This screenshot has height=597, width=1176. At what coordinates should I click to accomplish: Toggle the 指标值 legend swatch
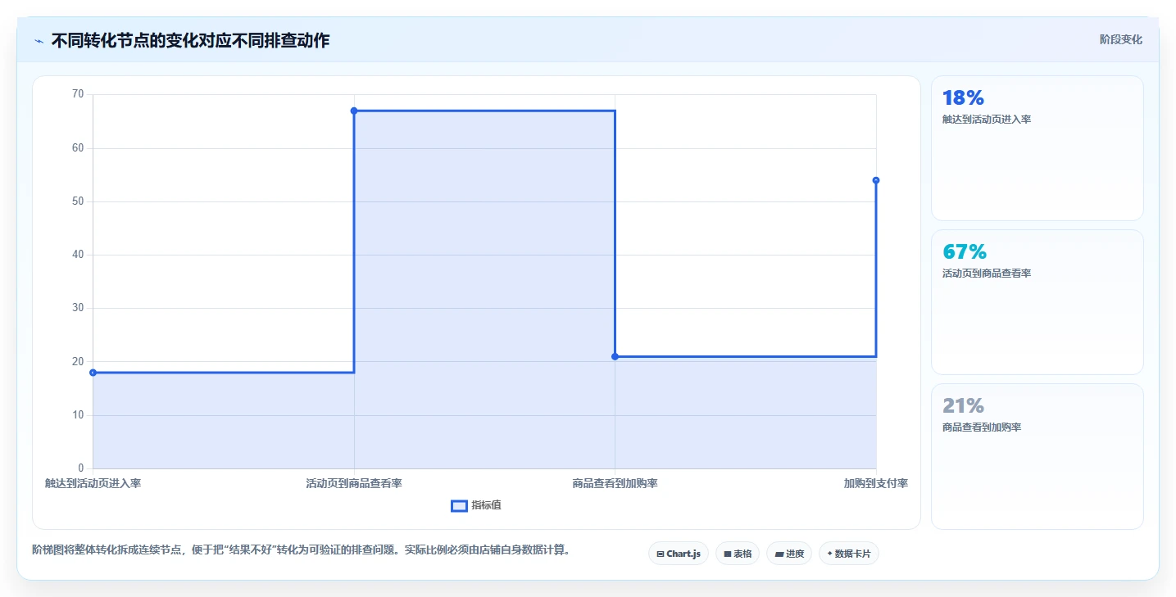pos(459,505)
